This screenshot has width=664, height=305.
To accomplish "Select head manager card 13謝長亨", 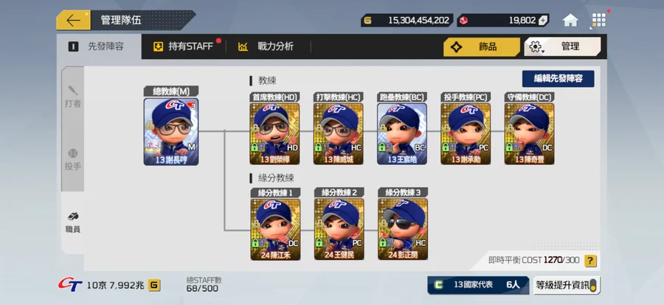I will [171, 132].
